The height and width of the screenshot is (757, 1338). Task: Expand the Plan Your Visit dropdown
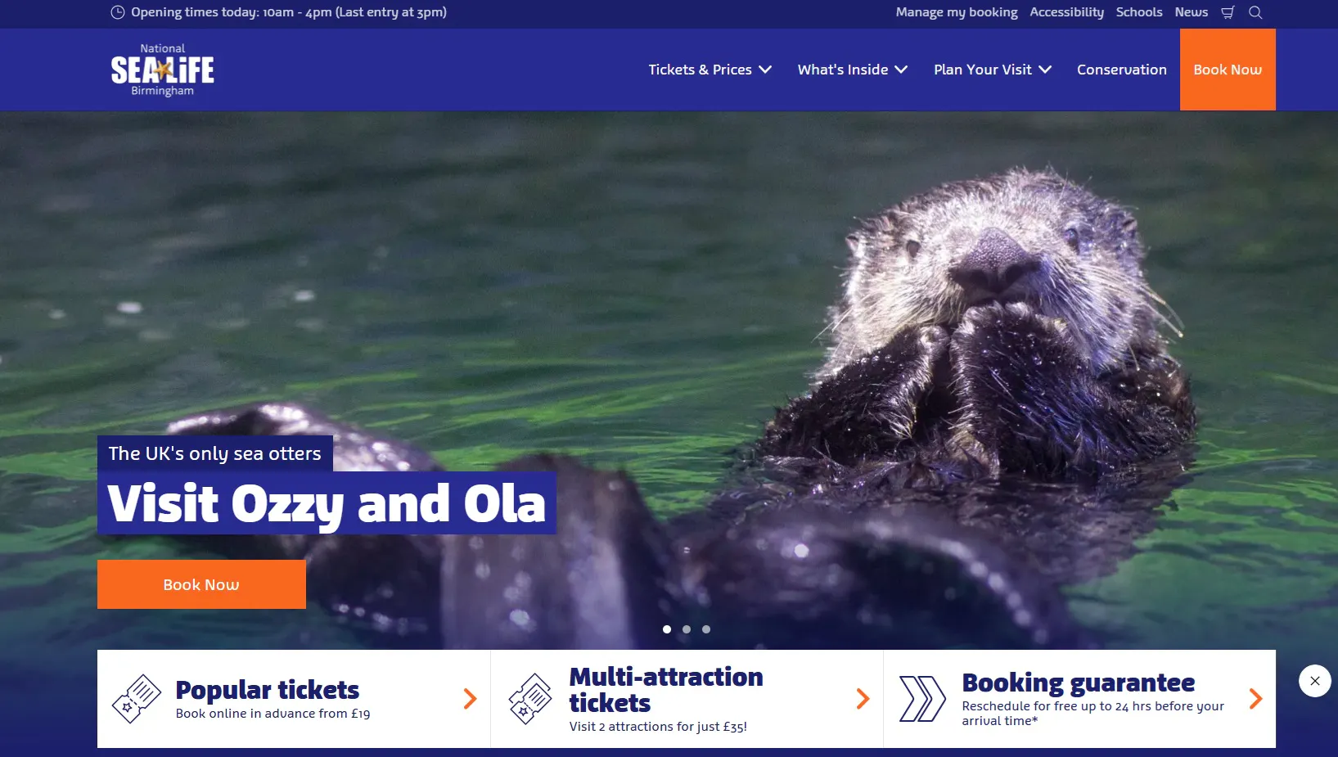coord(993,70)
